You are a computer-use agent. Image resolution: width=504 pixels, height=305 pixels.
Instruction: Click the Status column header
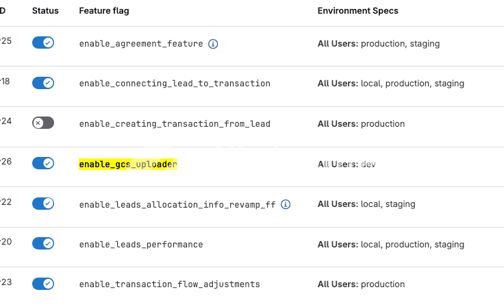[x=45, y=11]
